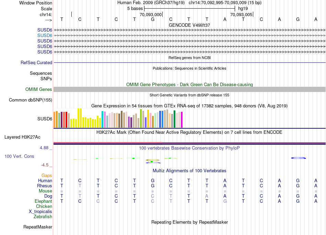Click the RefSeq genes from NCBI title
Viewport: 326px width, 235px height.
(189, 58)
